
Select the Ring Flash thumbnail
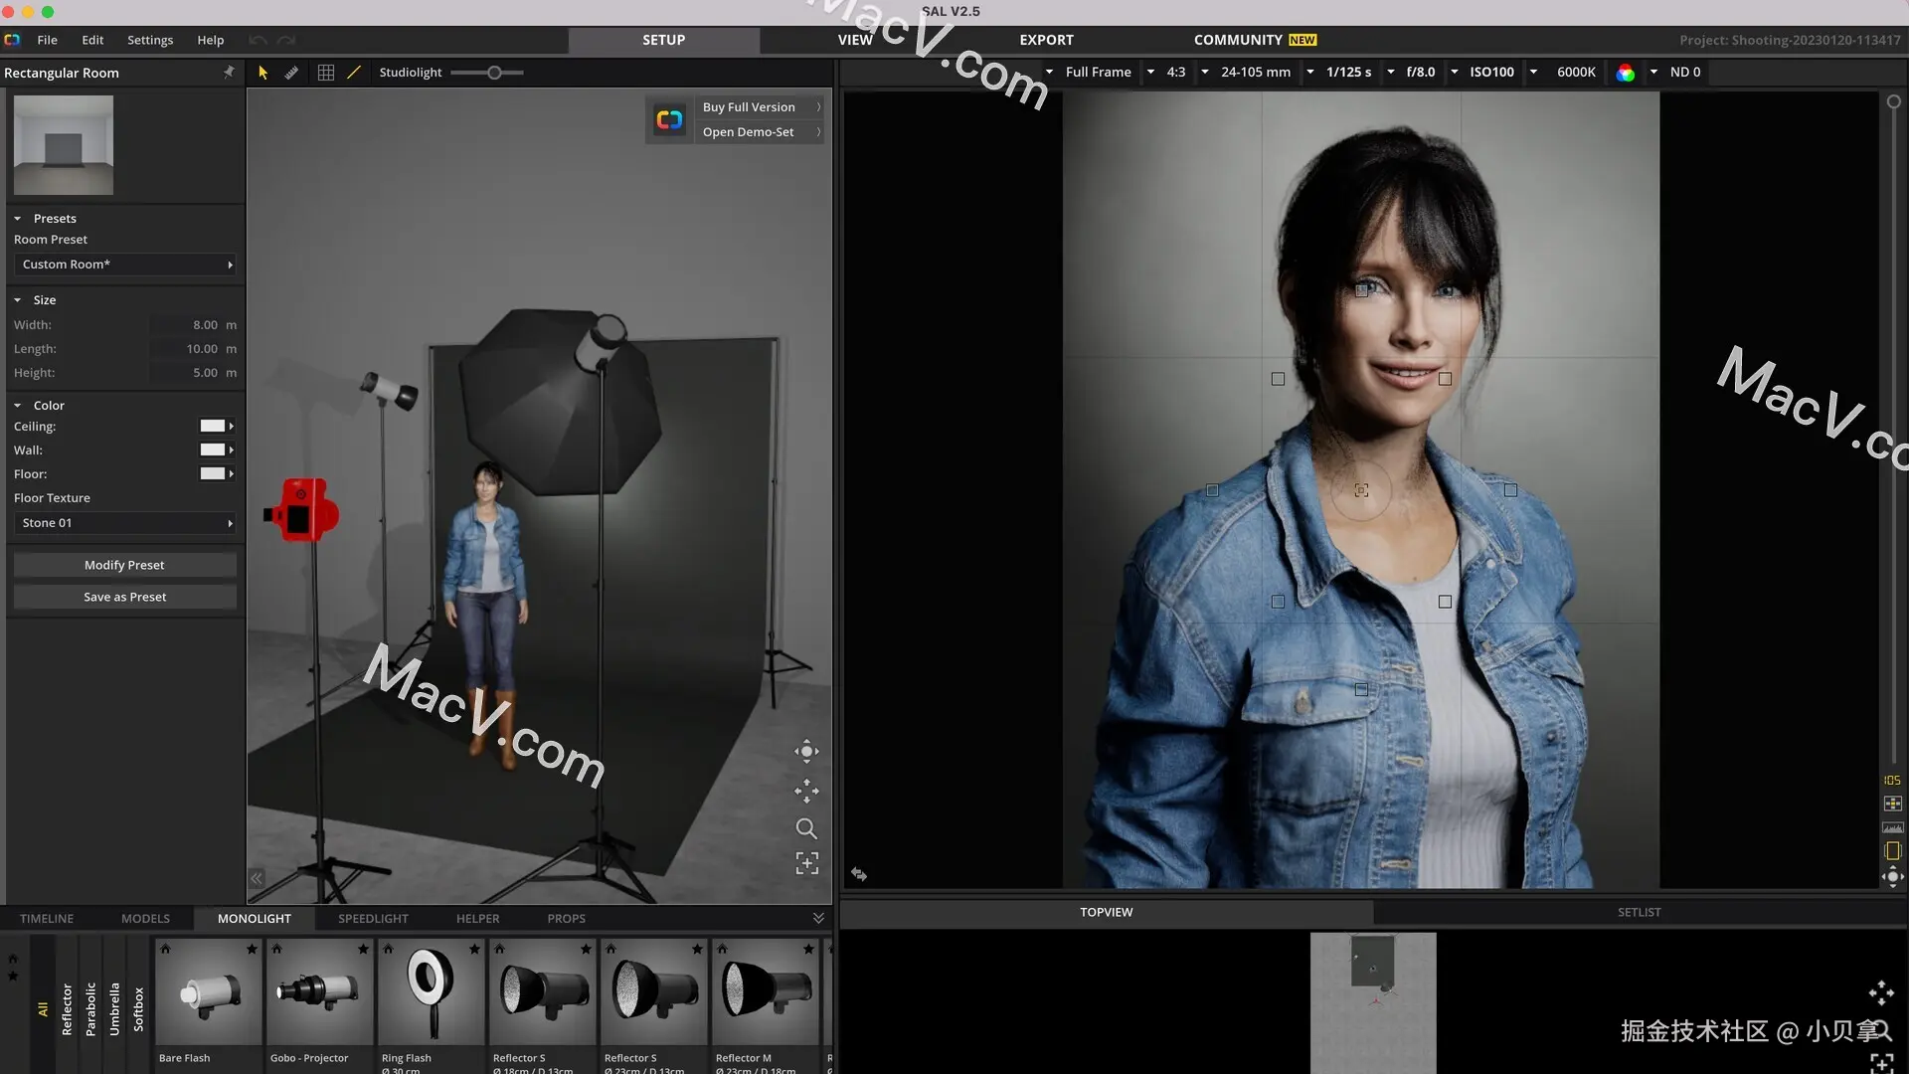(x=431, y=994)
